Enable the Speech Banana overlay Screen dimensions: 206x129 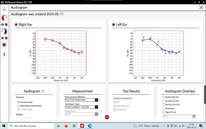tap(163, 97)
